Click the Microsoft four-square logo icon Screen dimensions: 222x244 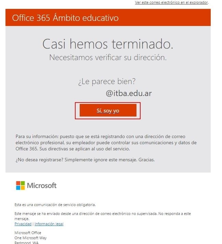(21, 186)
